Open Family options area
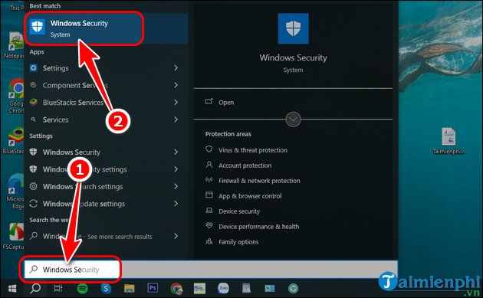483x298 pixels. point(238,242)
